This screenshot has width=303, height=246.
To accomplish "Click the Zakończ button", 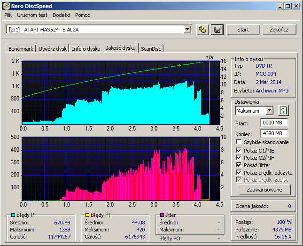I will [279, 30].
